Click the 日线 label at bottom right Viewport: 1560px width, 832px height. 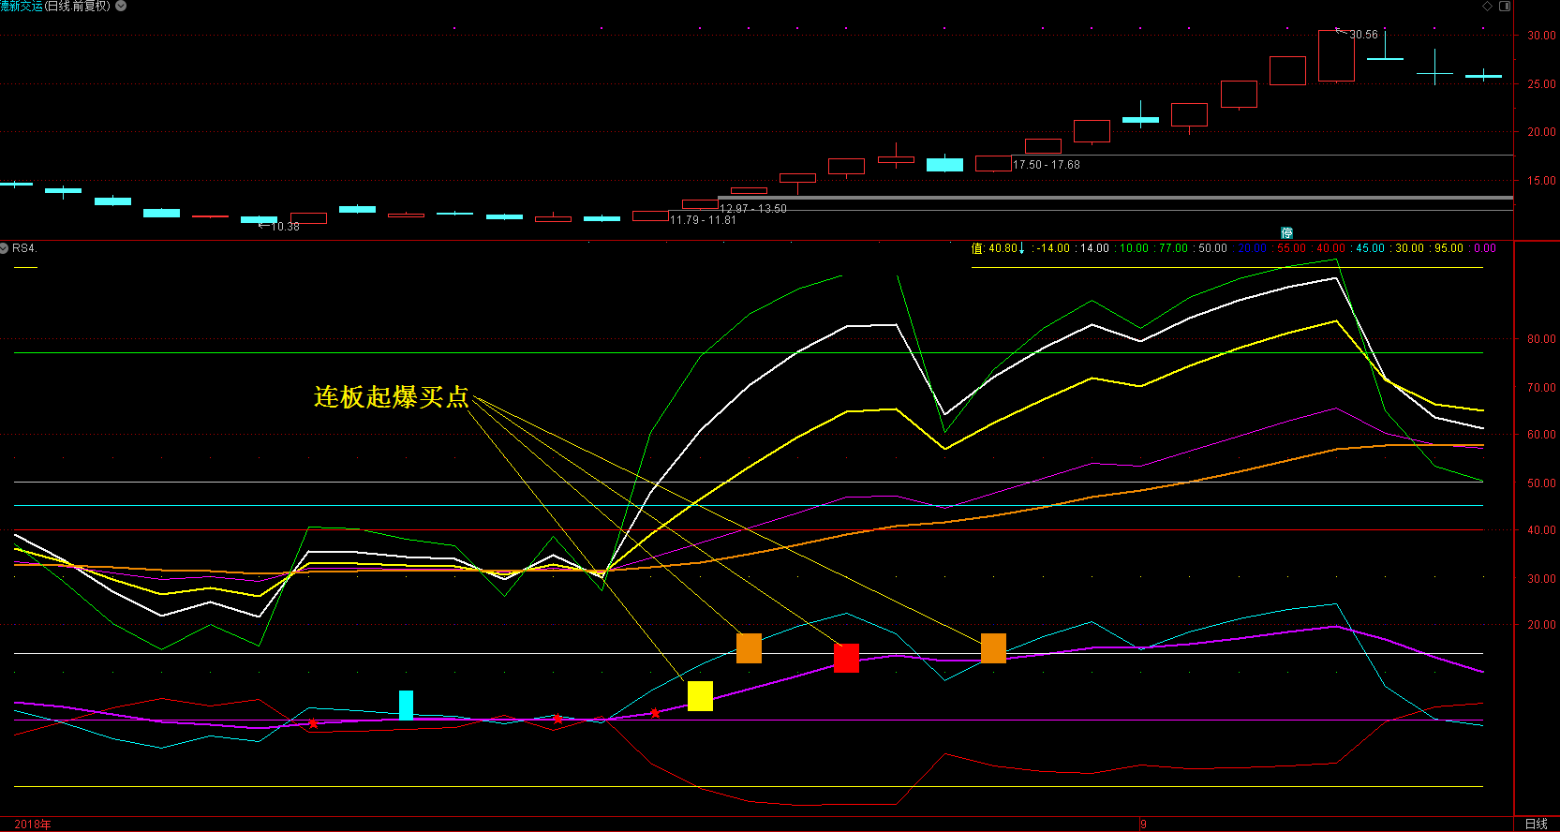tap(1537, 824)
